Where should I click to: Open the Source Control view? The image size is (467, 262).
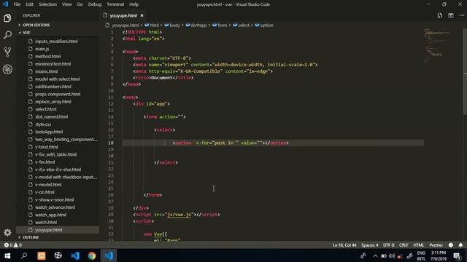tap(7, 52)
